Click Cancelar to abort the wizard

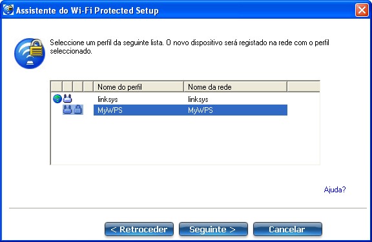pos(287,229)
